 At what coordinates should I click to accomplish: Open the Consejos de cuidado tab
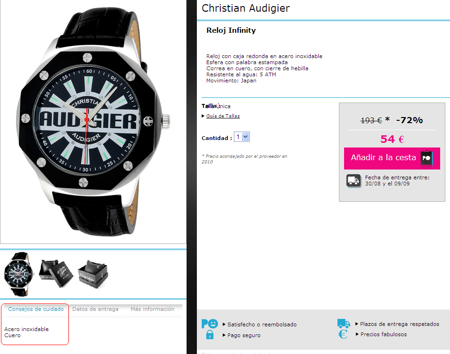pos(36,309)
